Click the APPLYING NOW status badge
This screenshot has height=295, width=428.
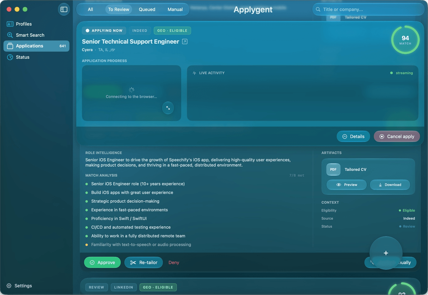(104, 31)
